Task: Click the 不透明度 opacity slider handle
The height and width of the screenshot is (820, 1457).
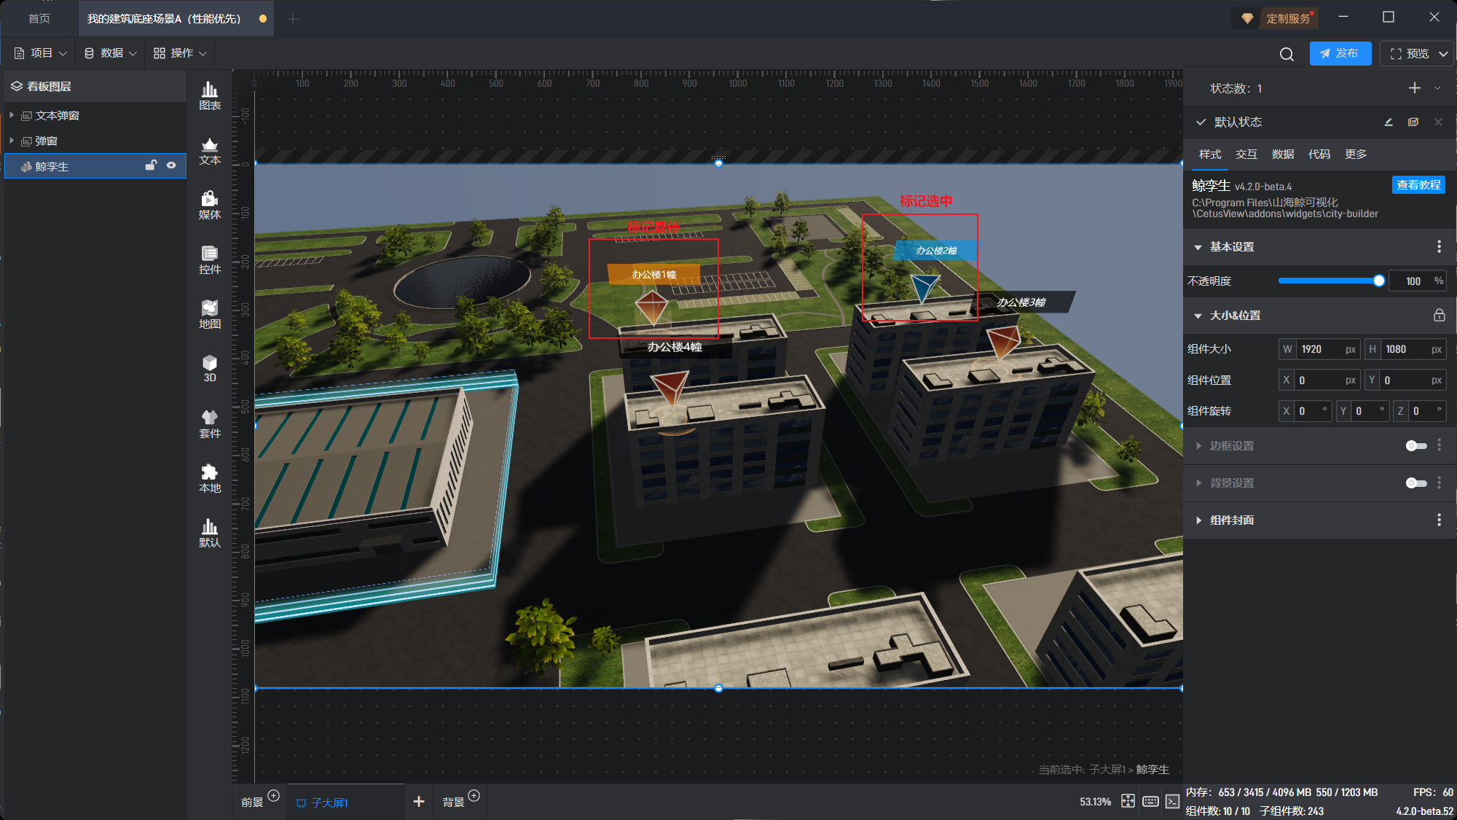Action: [1378, 281]
